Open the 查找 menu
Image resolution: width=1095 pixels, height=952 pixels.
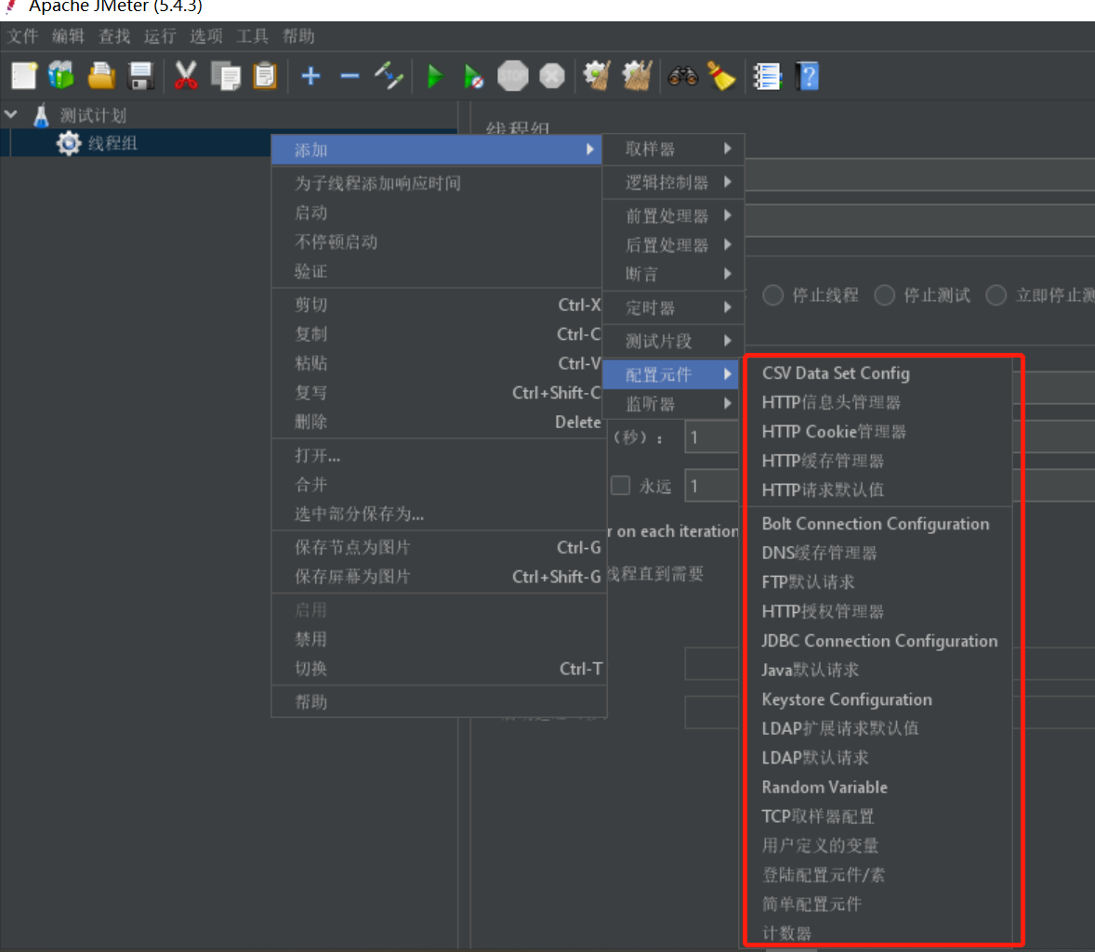(113, 36)
